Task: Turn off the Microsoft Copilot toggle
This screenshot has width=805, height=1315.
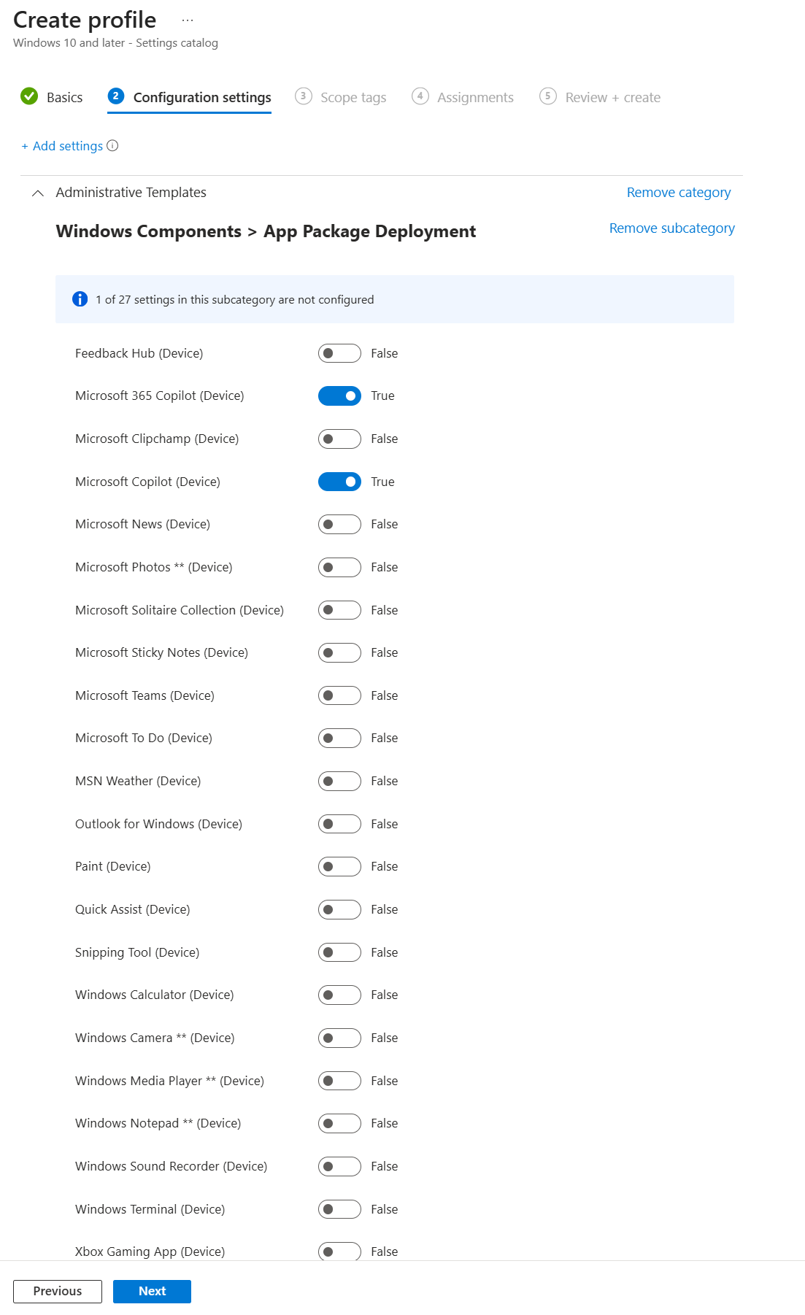Action: pos(339,482)
